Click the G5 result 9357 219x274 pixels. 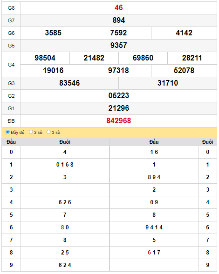coord(118,46)
